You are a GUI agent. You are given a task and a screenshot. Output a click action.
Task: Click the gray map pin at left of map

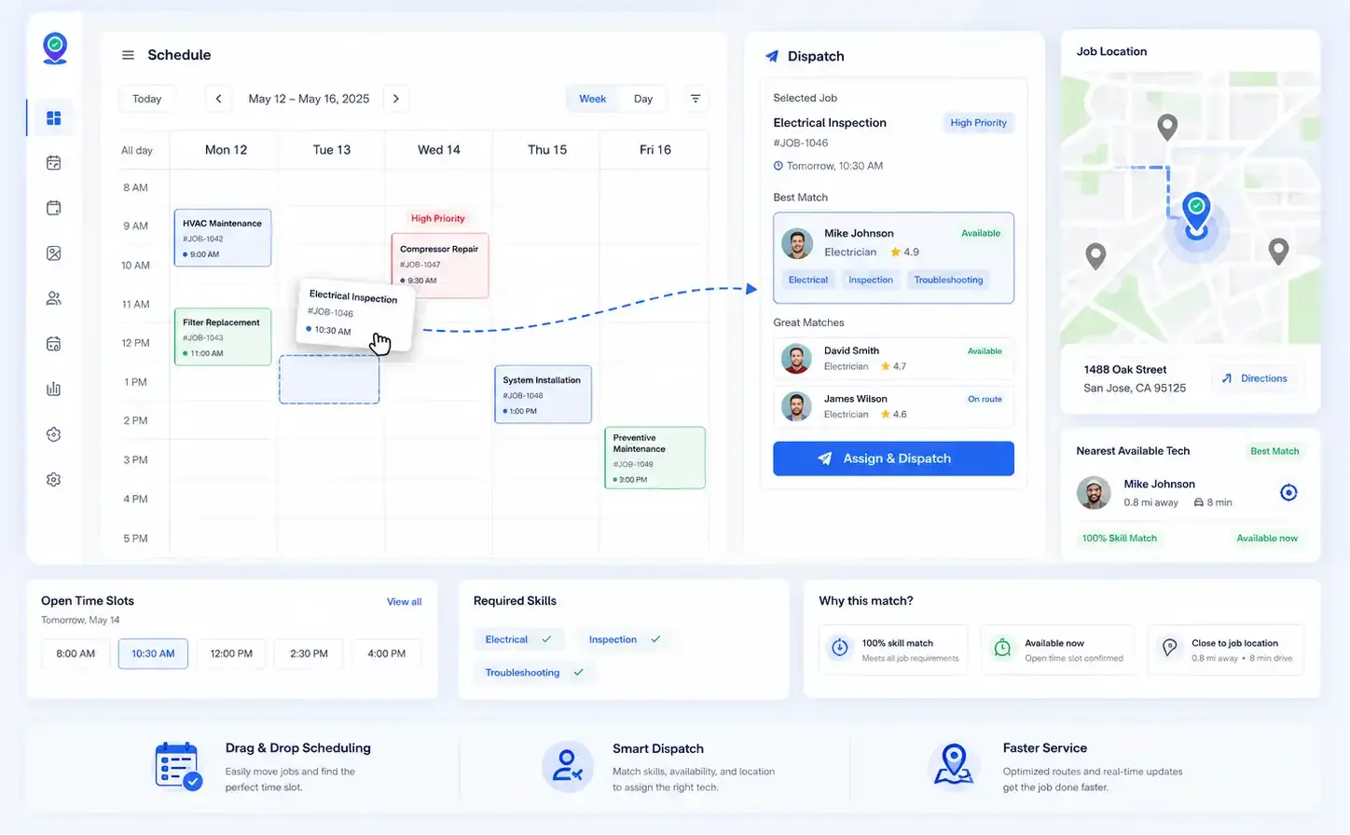point(1096,255)
